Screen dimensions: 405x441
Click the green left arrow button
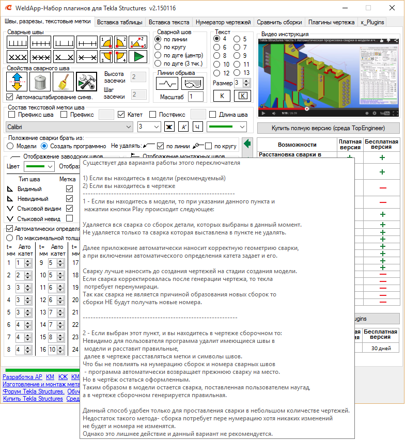pyautogui.click(x=247, y=144)
